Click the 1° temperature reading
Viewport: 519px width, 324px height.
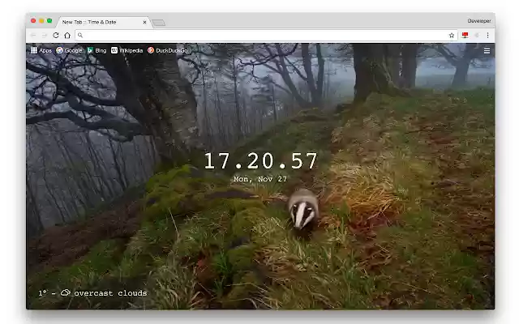[x=43, y=293]
